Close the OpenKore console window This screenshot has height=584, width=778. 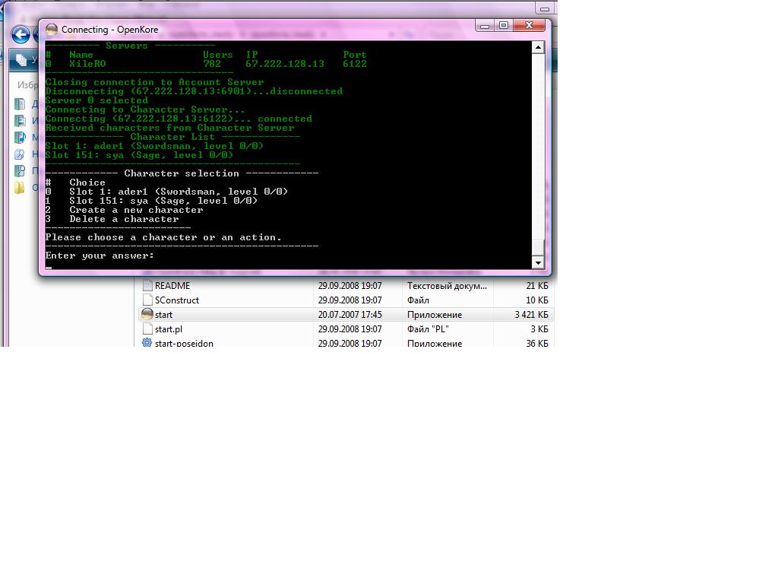click(529, 25)
